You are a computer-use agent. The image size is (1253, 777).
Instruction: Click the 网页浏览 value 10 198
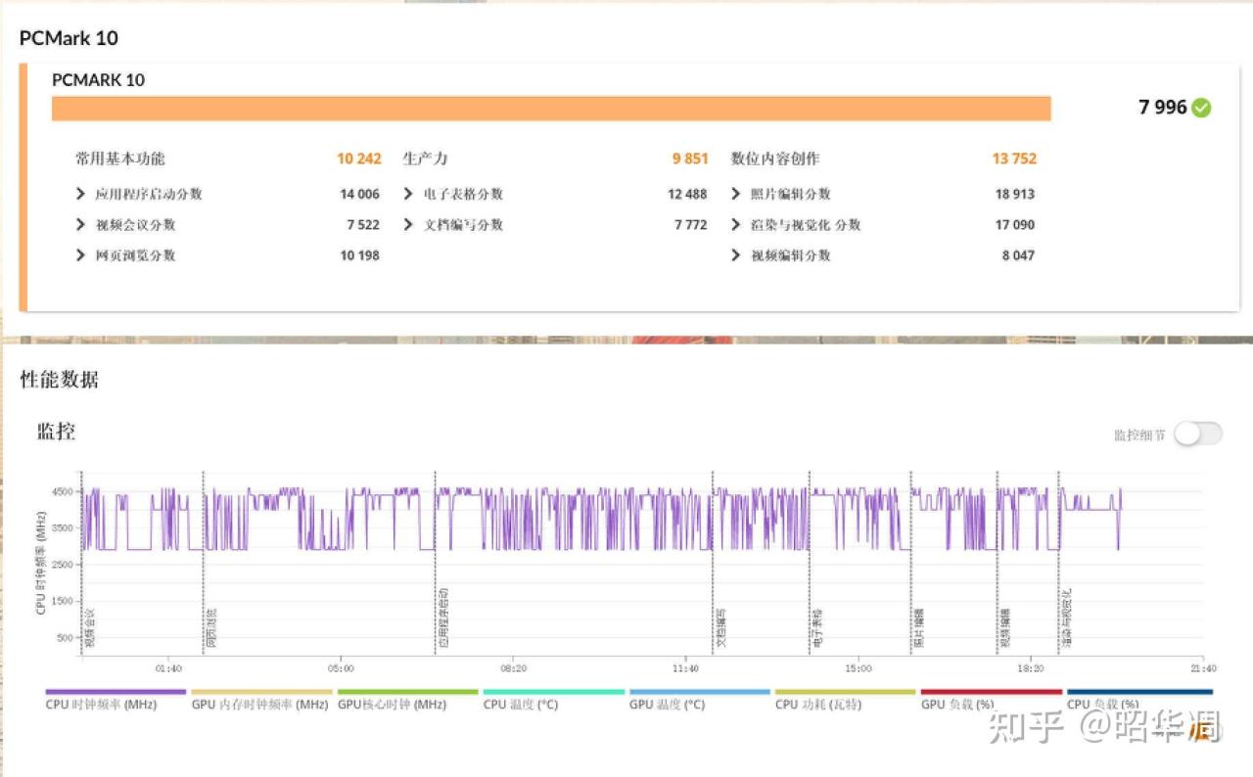tap(360, 255)
